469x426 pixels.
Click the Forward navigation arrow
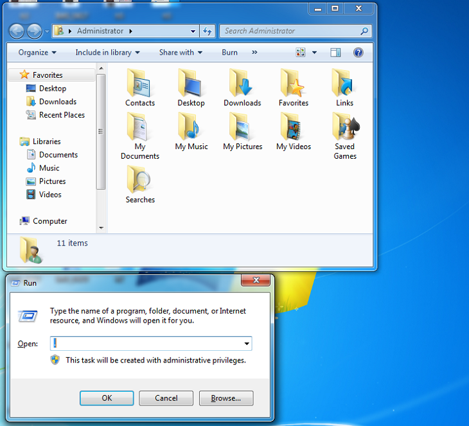click(x=35, y=31)
